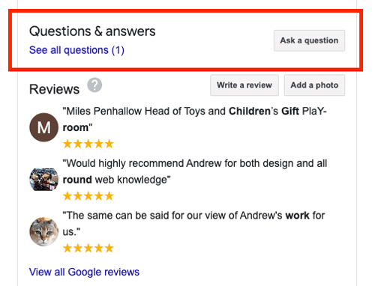Image resolution: width=375 pixels, height=286 pixels.
Task: Click the Questions & answers heading
Action: pos(92,31)
